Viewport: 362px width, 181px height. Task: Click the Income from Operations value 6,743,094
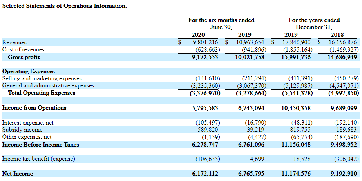[x=251, y=108]
